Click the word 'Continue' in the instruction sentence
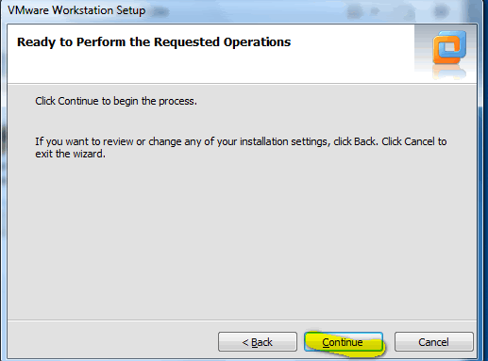 point(78,101)
